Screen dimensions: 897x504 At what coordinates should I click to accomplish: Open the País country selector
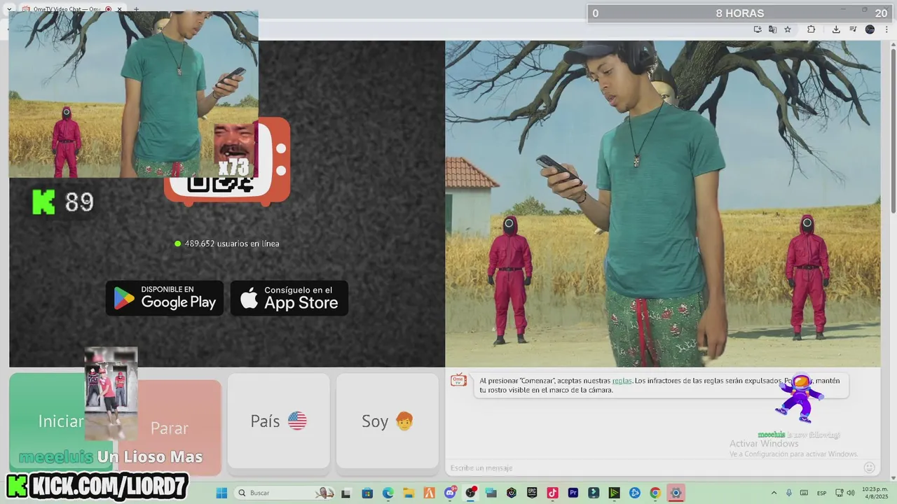point(278,421)
